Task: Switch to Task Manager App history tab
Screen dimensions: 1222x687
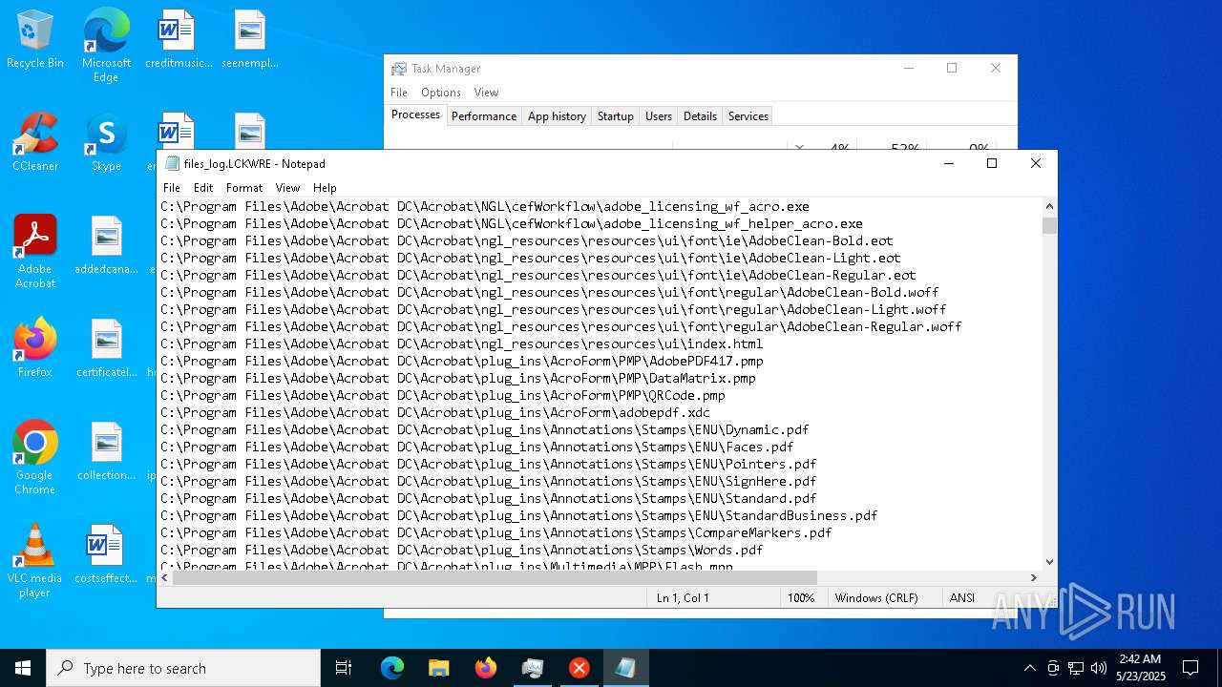Action: coord(557,116)
